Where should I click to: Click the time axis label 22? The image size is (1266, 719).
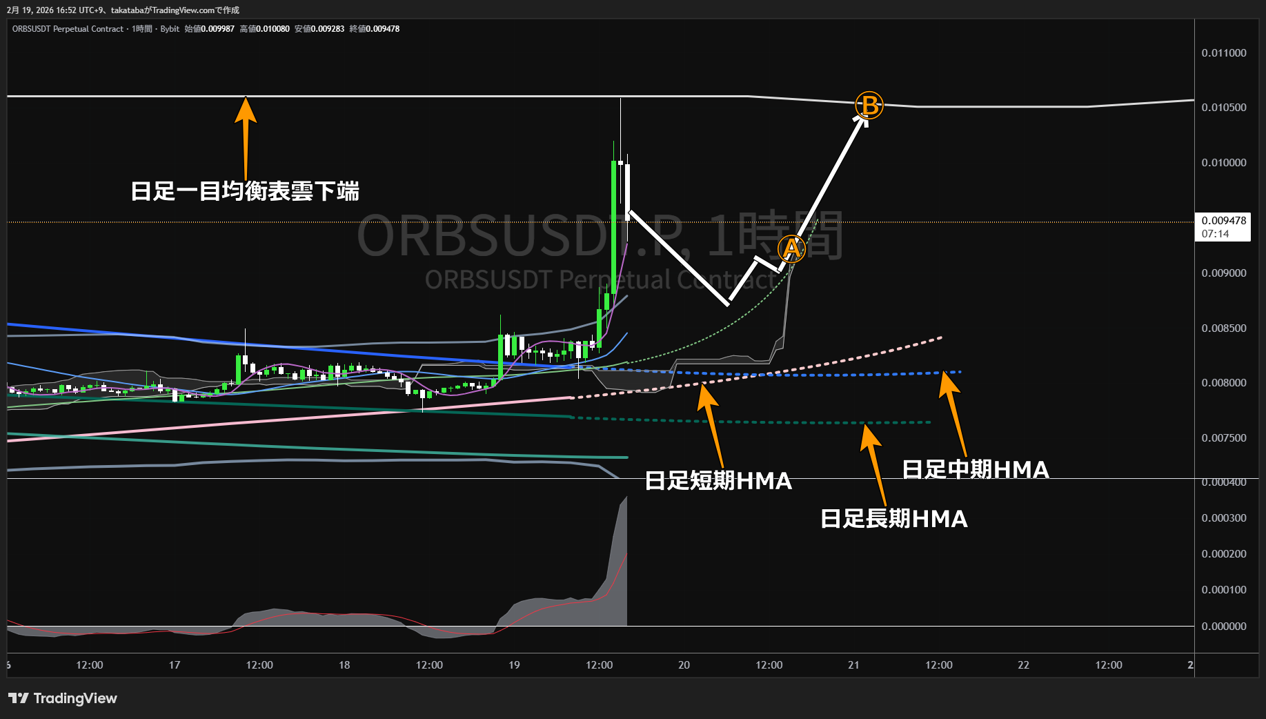coord(1023,665)
